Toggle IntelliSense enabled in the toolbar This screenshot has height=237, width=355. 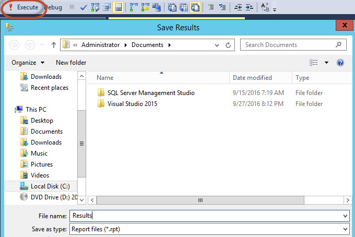tap(119, 7)
